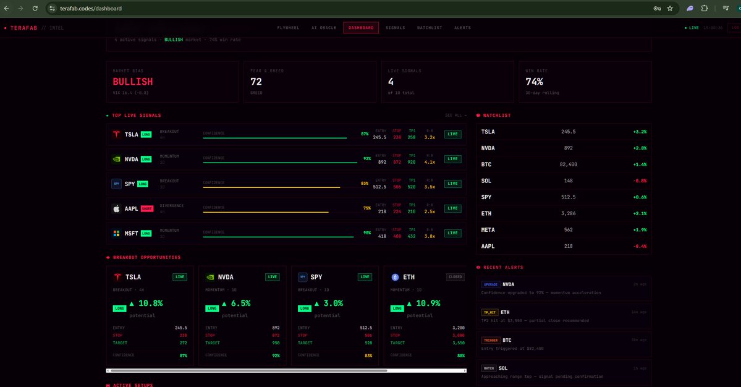Click Nvidia logo in NVDA signal row
Viewport: 741px width, 387px height.
pyautogui.click(x=116, y=159)
